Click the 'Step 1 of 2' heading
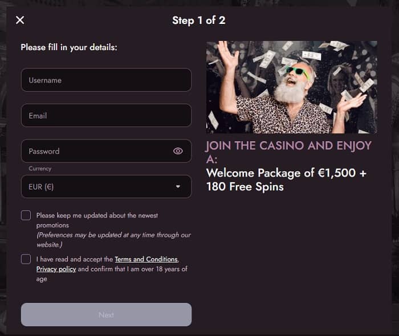 pyautogui.click(x=199, y=21)
